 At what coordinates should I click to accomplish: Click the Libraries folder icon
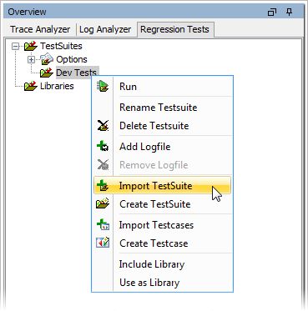31,86
